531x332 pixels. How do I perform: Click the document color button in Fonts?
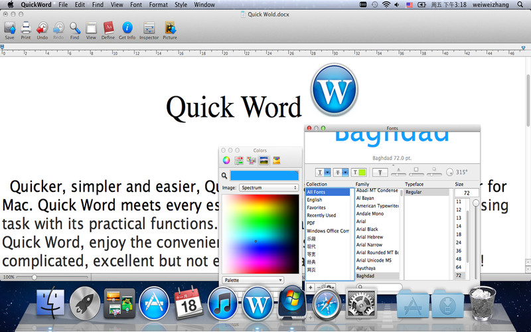point(358,173)
